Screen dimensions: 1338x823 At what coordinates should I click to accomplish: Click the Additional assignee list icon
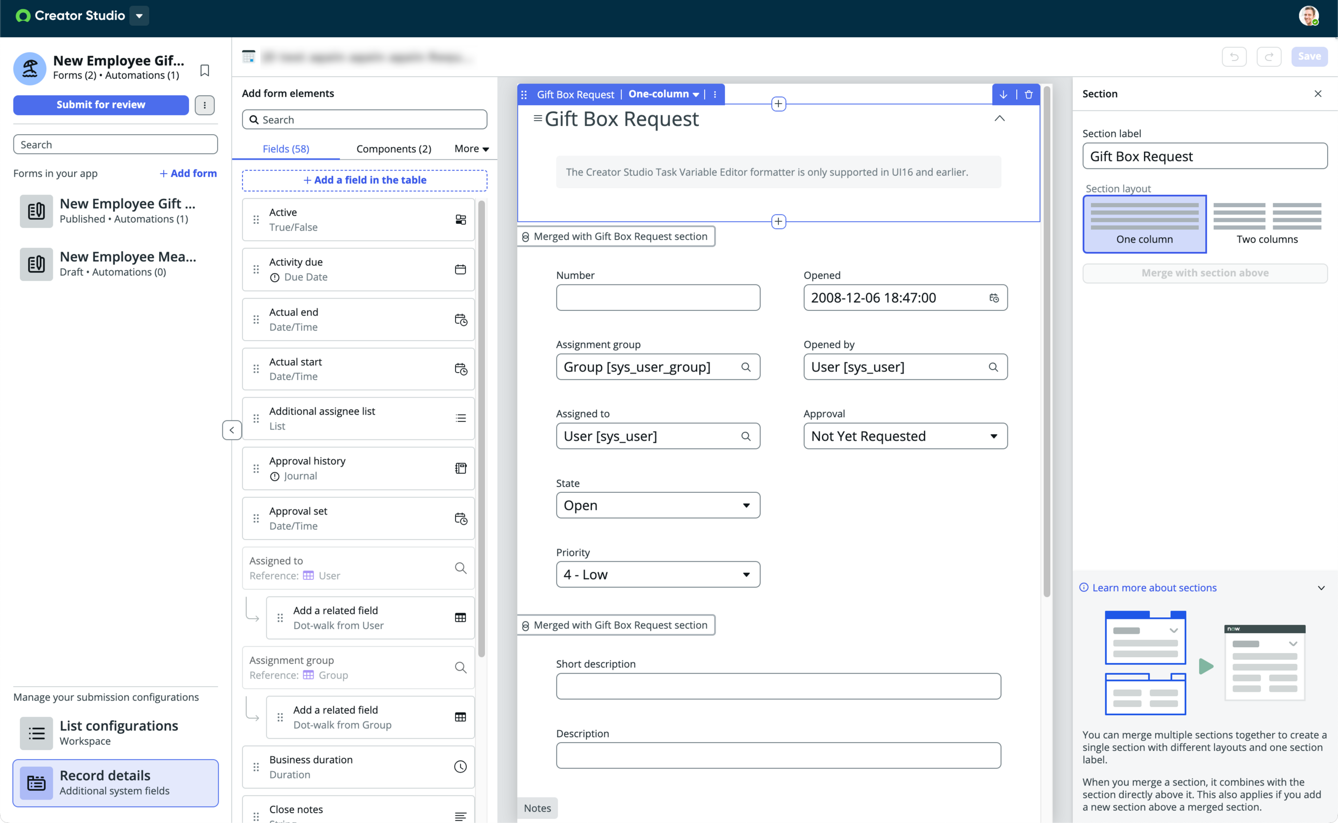(460, 418)
